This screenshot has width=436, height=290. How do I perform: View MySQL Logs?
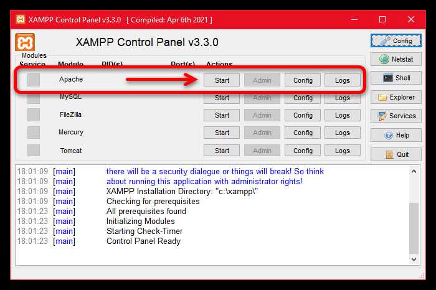[343, 98]
